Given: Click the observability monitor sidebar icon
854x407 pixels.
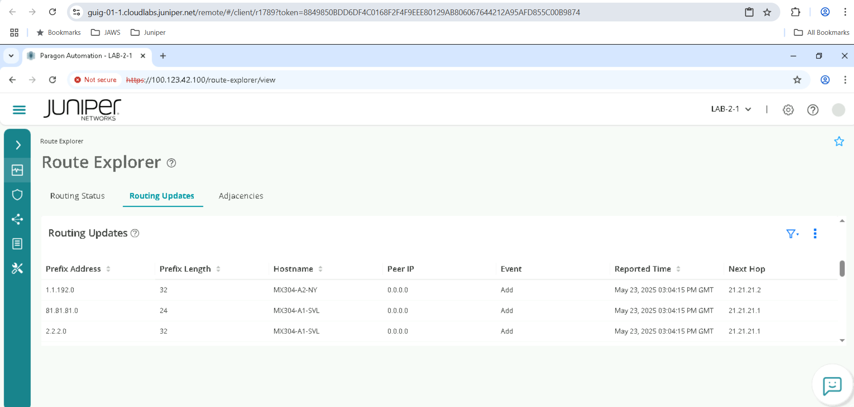Looking at the screenshot, I should [17, 170].
